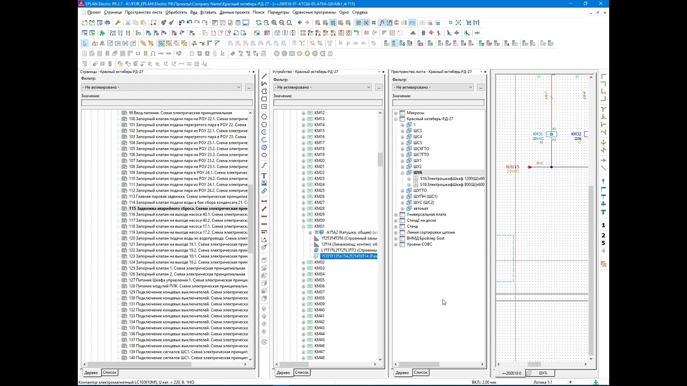This screenshot has height=386, width=687.
Task: Click the Значение input field in Страницы panel
Action: (167, 102)
